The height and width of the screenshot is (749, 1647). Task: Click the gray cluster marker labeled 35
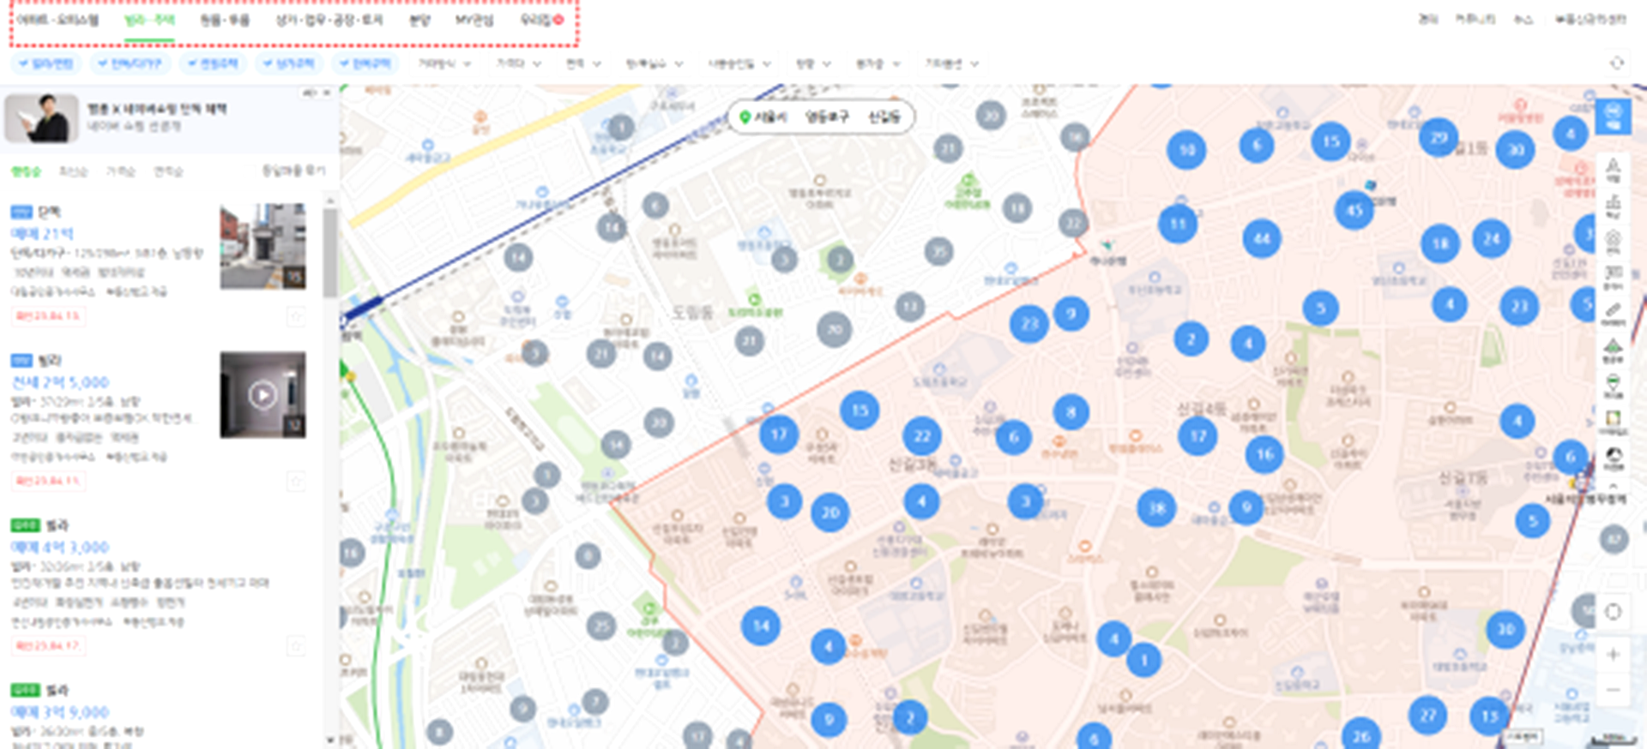(x=939, y=251)
